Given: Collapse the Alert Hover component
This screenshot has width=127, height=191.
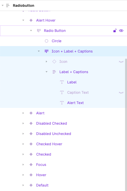Looking at the screenshot, I should [23, 20].
